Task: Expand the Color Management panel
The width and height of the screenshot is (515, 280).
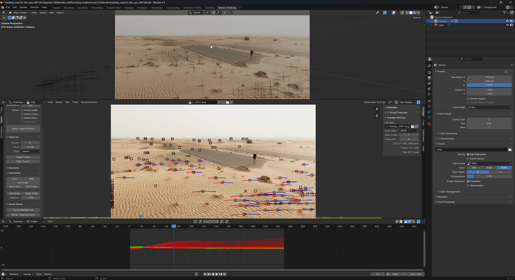Action: (x=449, y=191)
